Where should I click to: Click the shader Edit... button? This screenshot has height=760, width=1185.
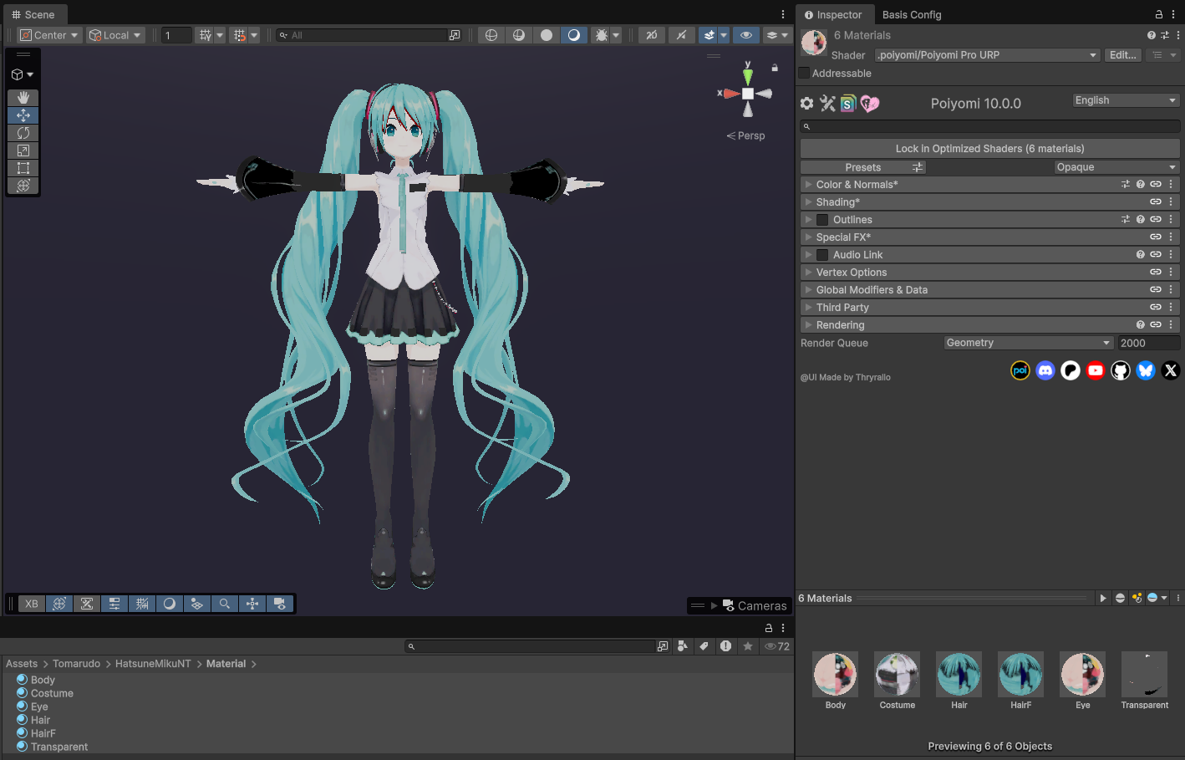1122,55
